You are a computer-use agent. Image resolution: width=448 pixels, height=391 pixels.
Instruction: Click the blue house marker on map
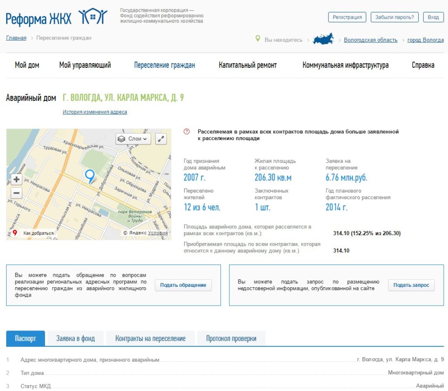tap(90, 176)
